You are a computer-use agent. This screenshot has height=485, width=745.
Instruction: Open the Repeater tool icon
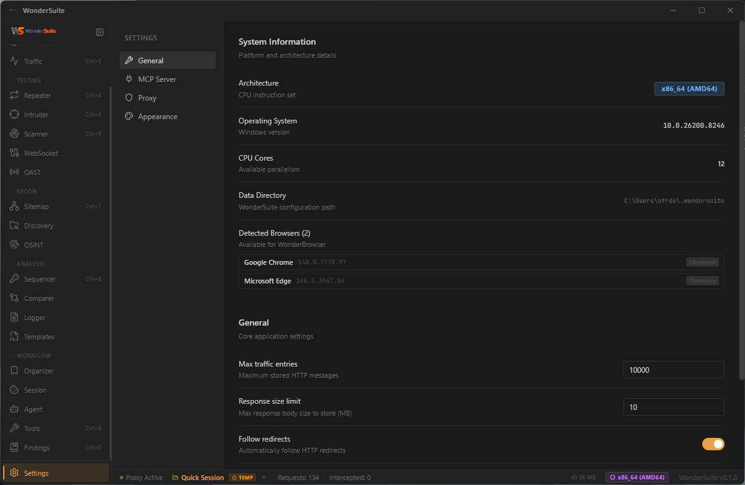coord(14,96)
